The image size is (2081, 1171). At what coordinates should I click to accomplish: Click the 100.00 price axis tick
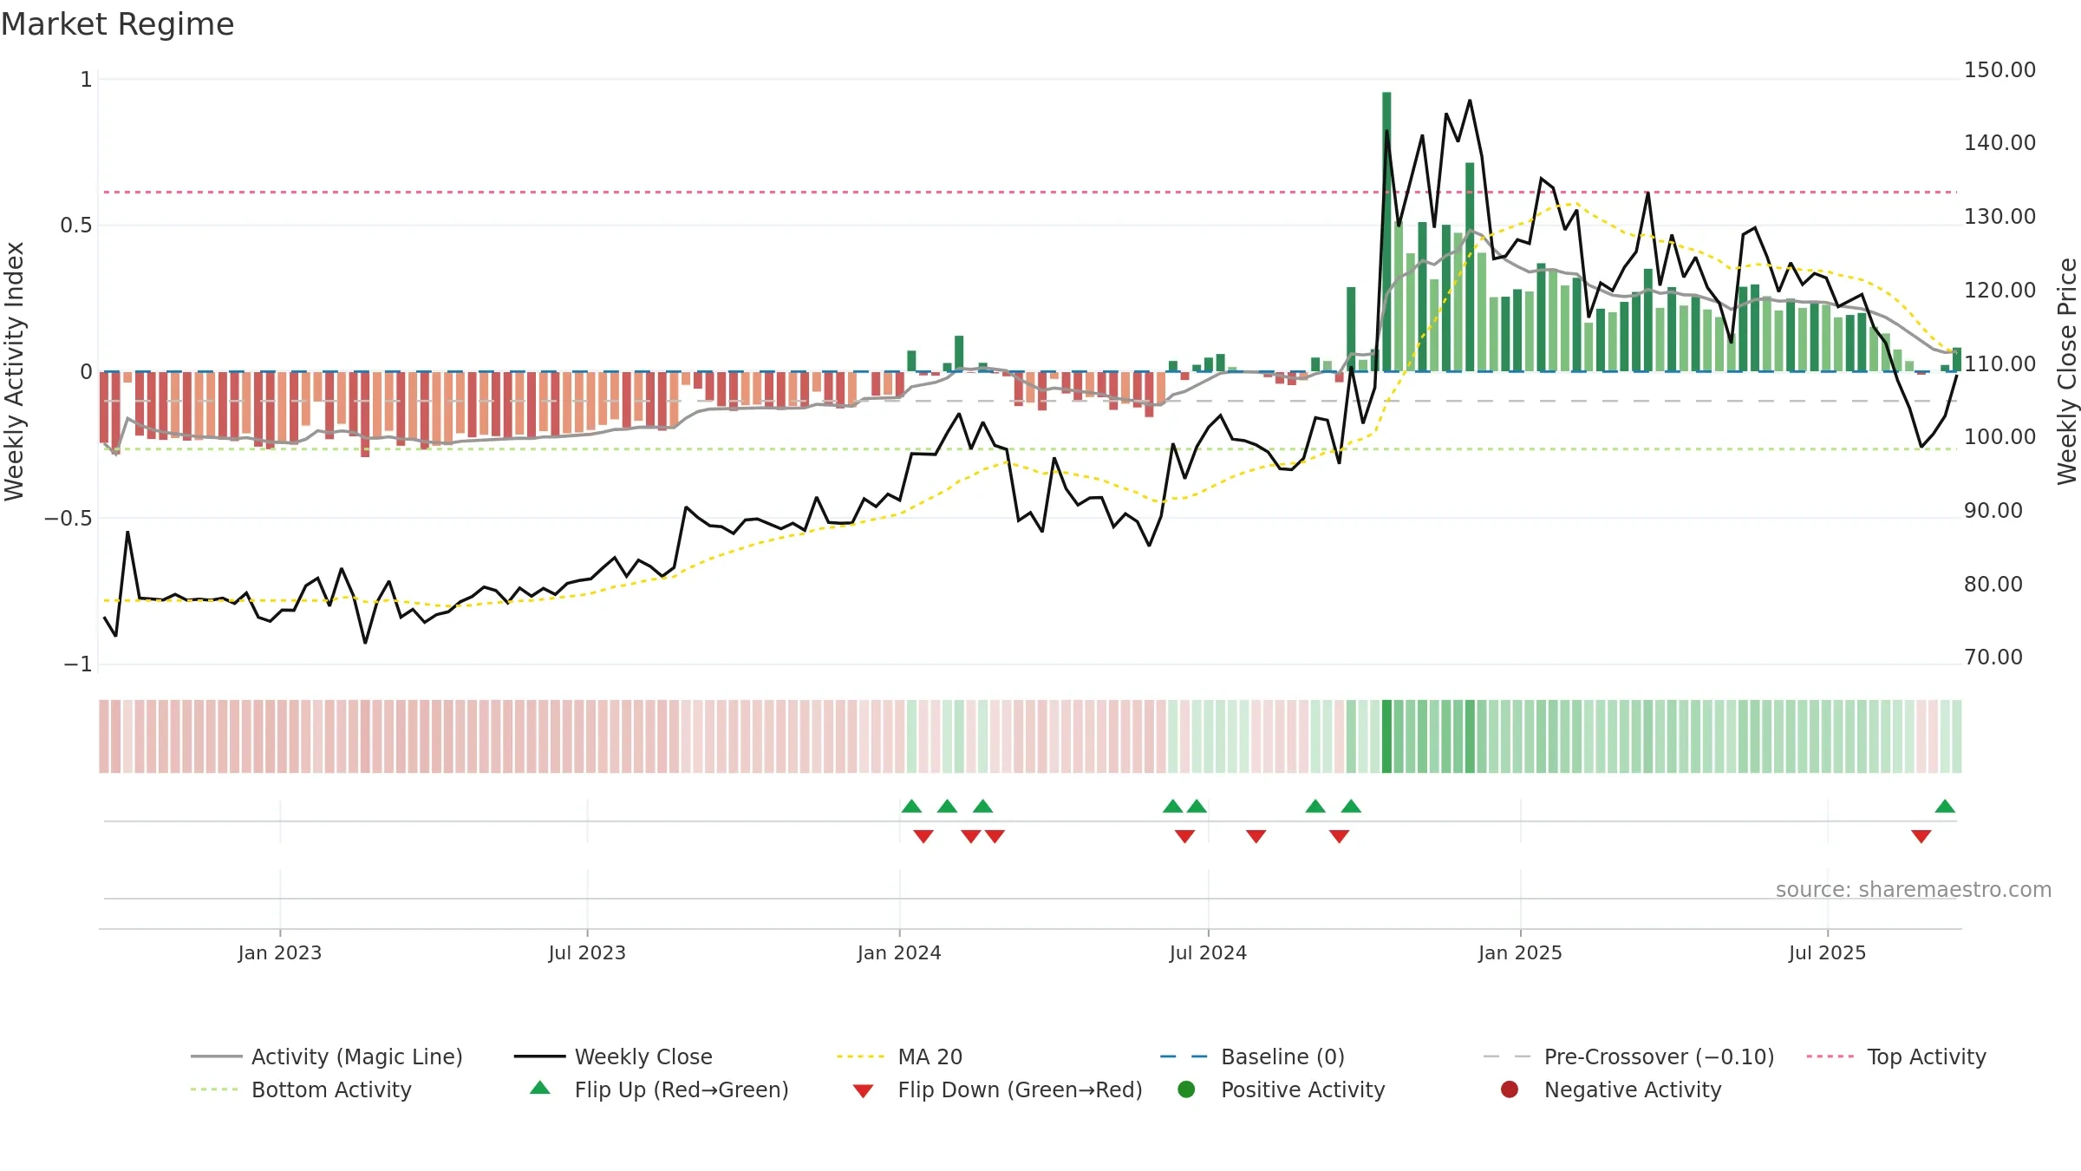(x=1999, y=436)
